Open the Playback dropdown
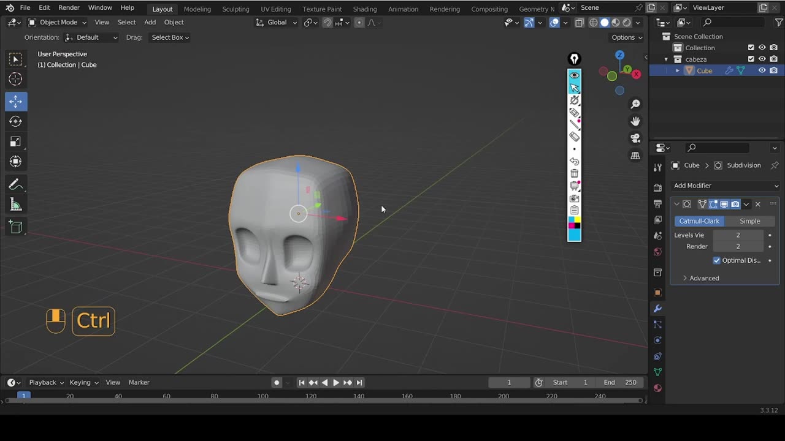This screenshot has height=441, width=785. pyautogui.click(x=47, y=382)
